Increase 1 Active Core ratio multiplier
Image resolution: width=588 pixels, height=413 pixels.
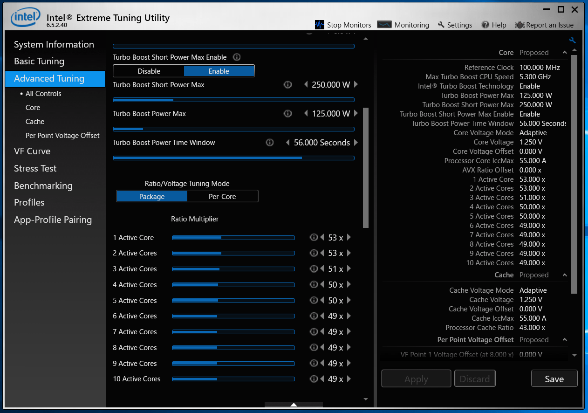pyautogui.click(x=349, y=238)
